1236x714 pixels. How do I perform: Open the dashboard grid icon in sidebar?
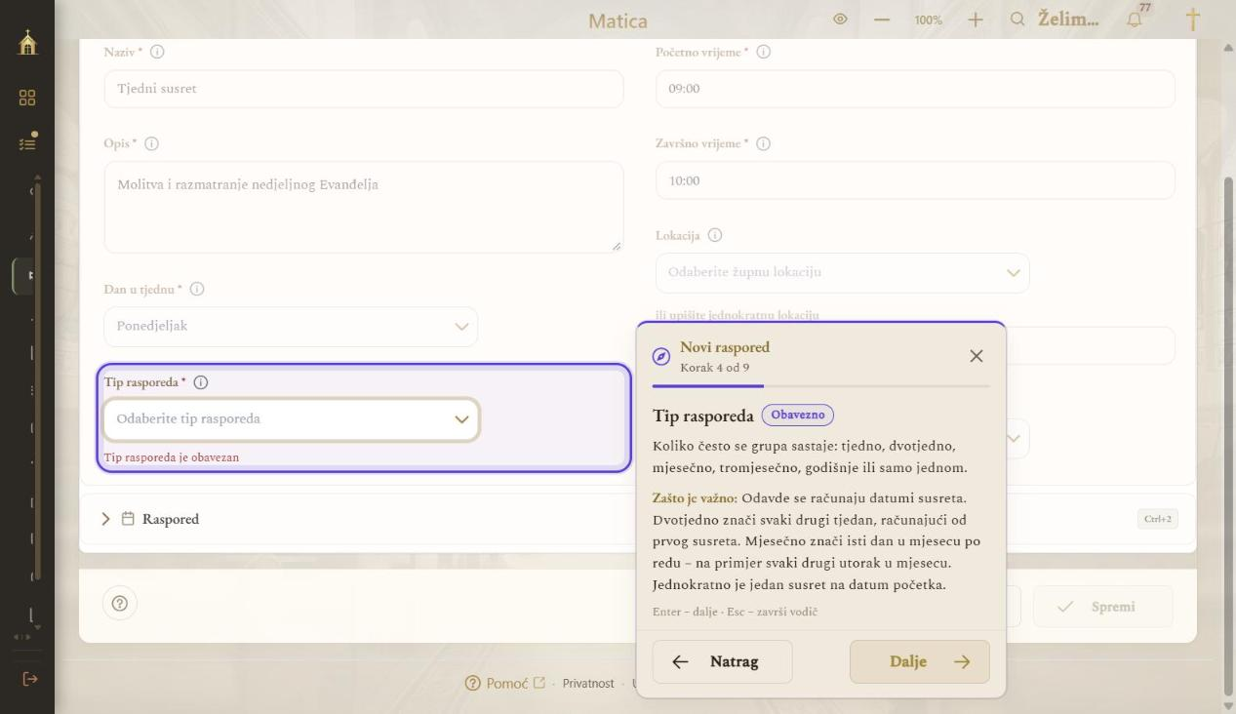click(x=27, y=98)
